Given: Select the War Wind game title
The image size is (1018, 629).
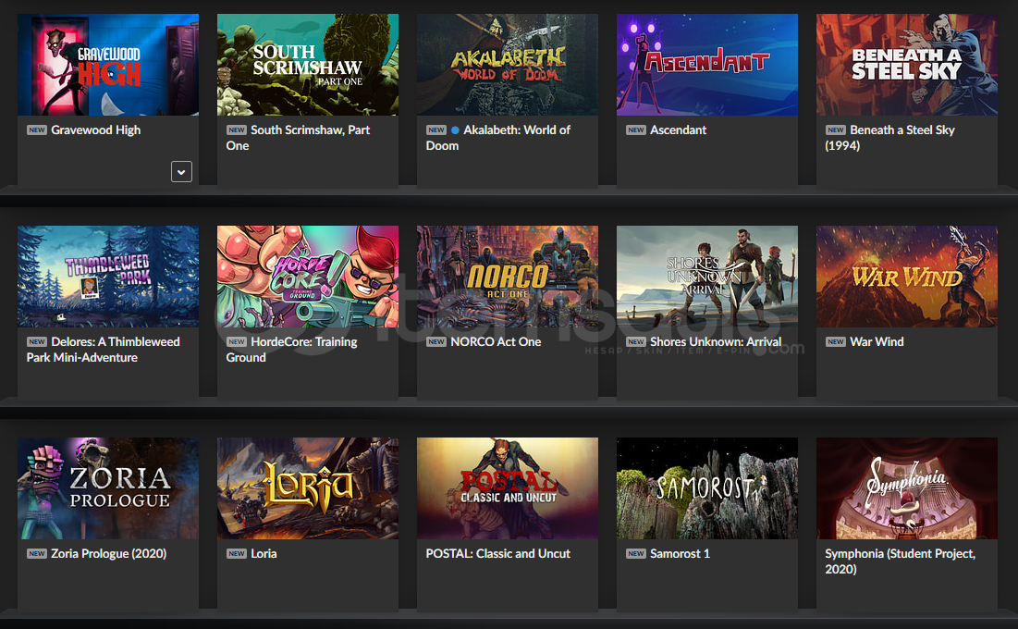Looking at the screenshot, I should click(877, 342).
